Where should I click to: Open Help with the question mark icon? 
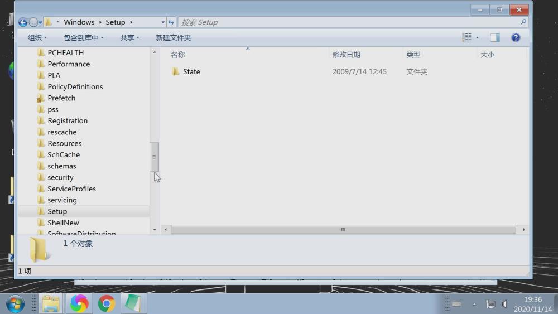click(x=516, y=37)
